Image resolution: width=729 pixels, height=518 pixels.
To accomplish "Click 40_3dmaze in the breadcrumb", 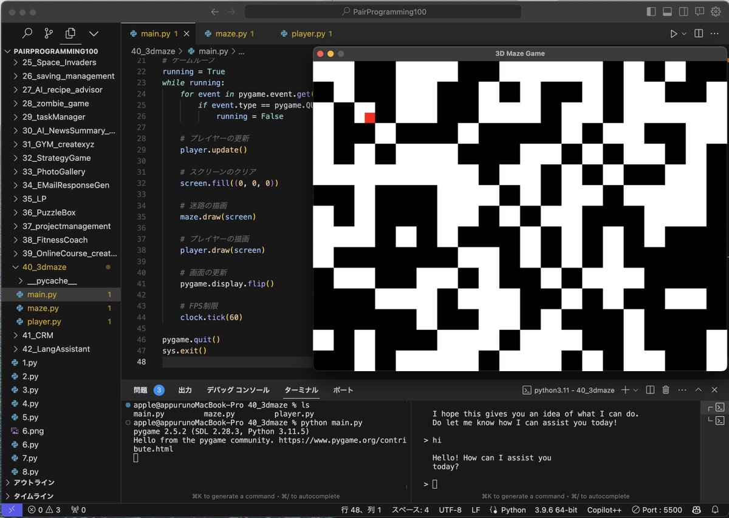I will (153, 52).
